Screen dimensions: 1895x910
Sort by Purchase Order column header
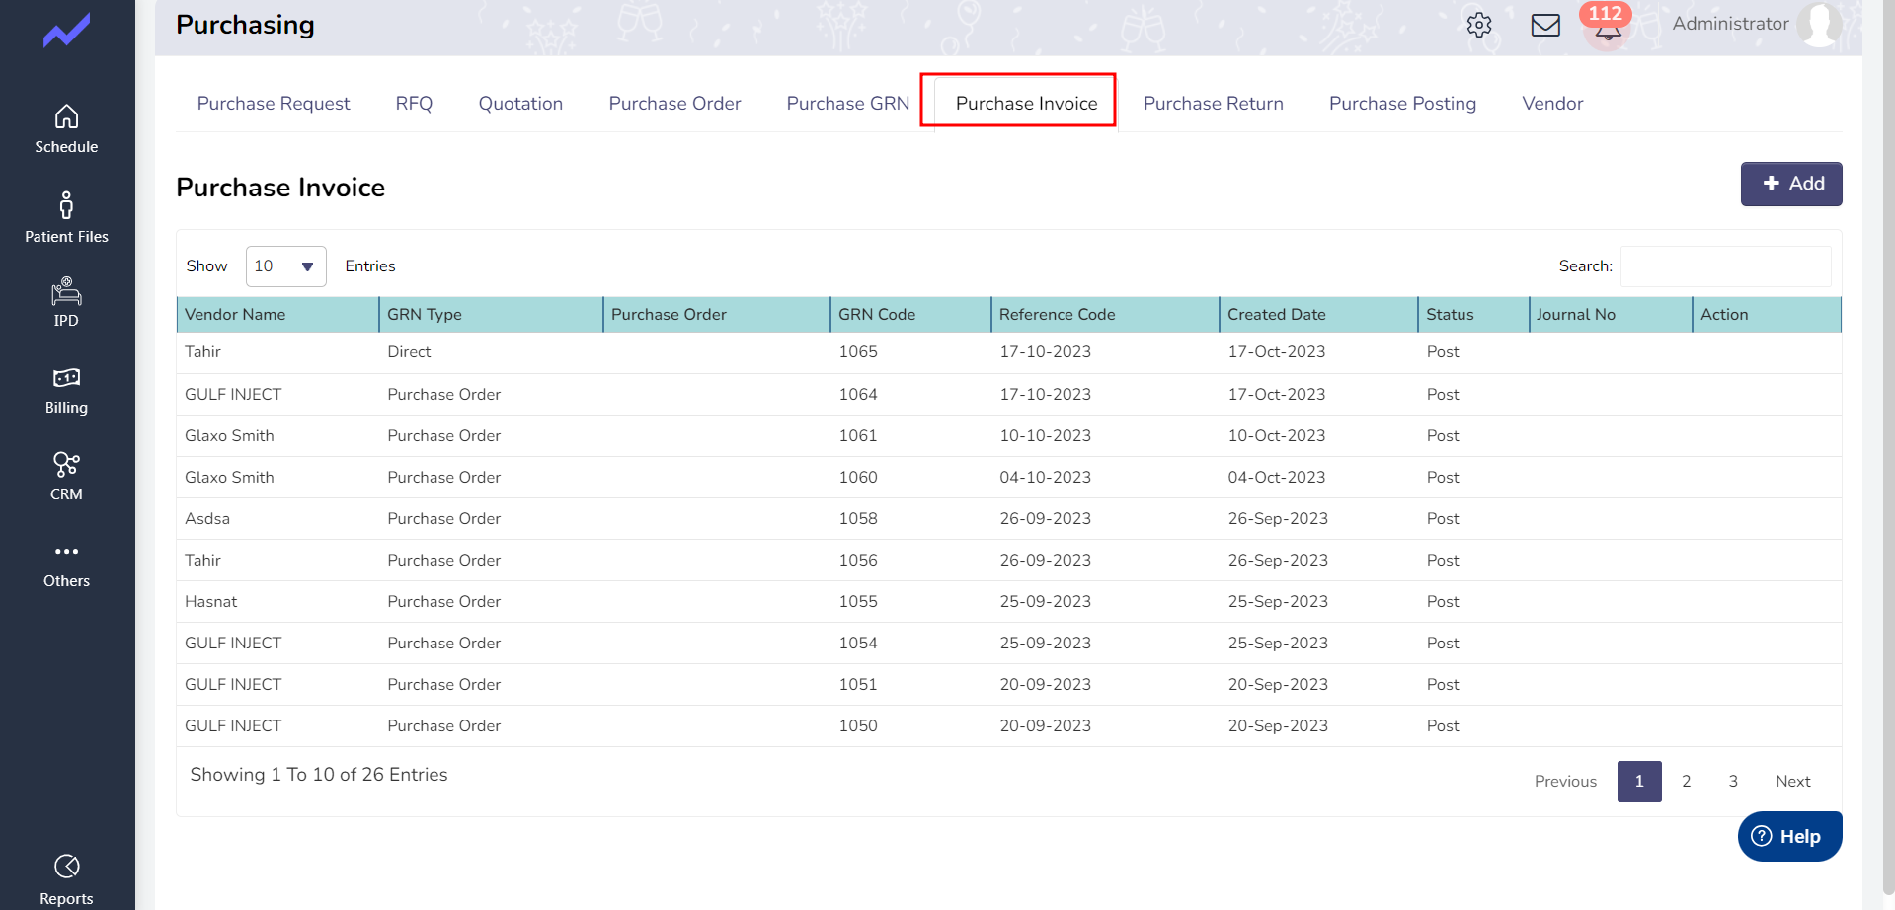pos(716,315)
